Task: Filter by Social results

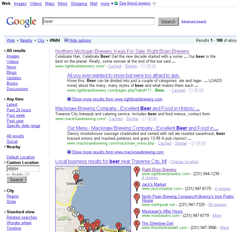Action: click(12, 141)
